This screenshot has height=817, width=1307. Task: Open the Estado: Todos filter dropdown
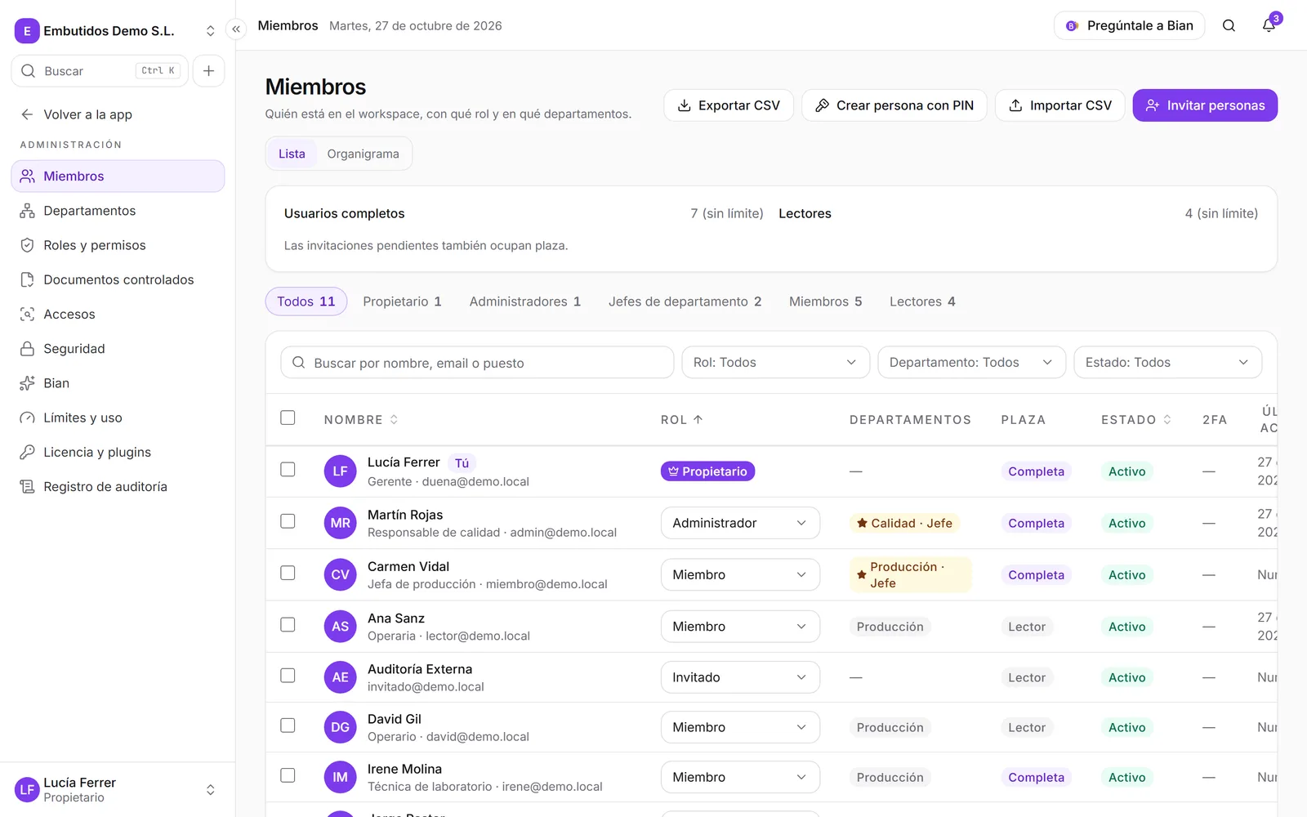click(x=1167, y=362)
